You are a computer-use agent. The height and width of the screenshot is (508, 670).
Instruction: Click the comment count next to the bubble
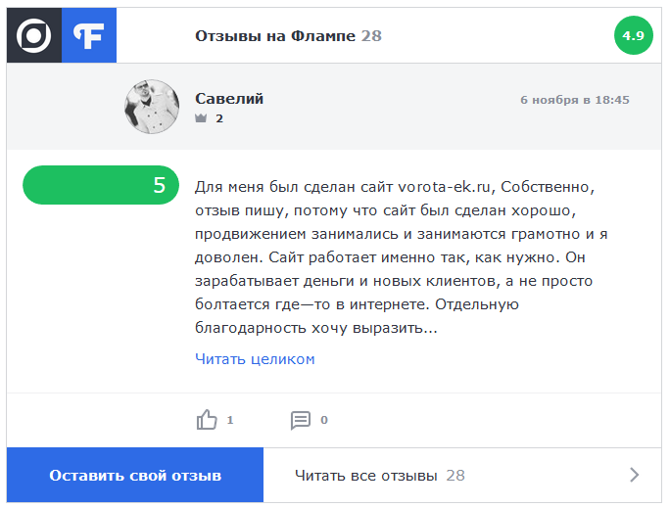click(324, 420)
